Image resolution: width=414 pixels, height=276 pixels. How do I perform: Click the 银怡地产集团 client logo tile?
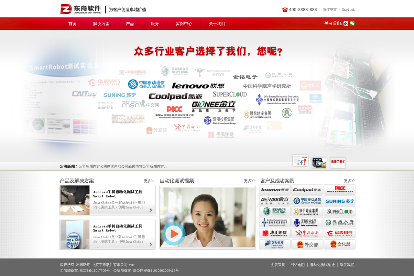[x=307, y=212]
